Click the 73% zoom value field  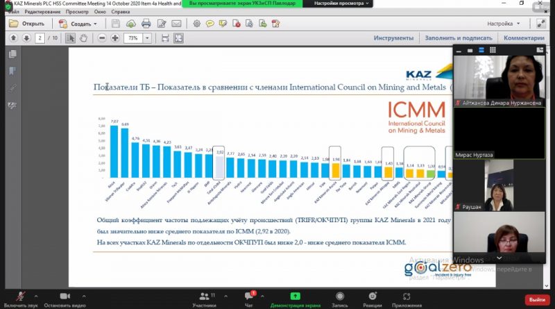[x=133, y=38]
